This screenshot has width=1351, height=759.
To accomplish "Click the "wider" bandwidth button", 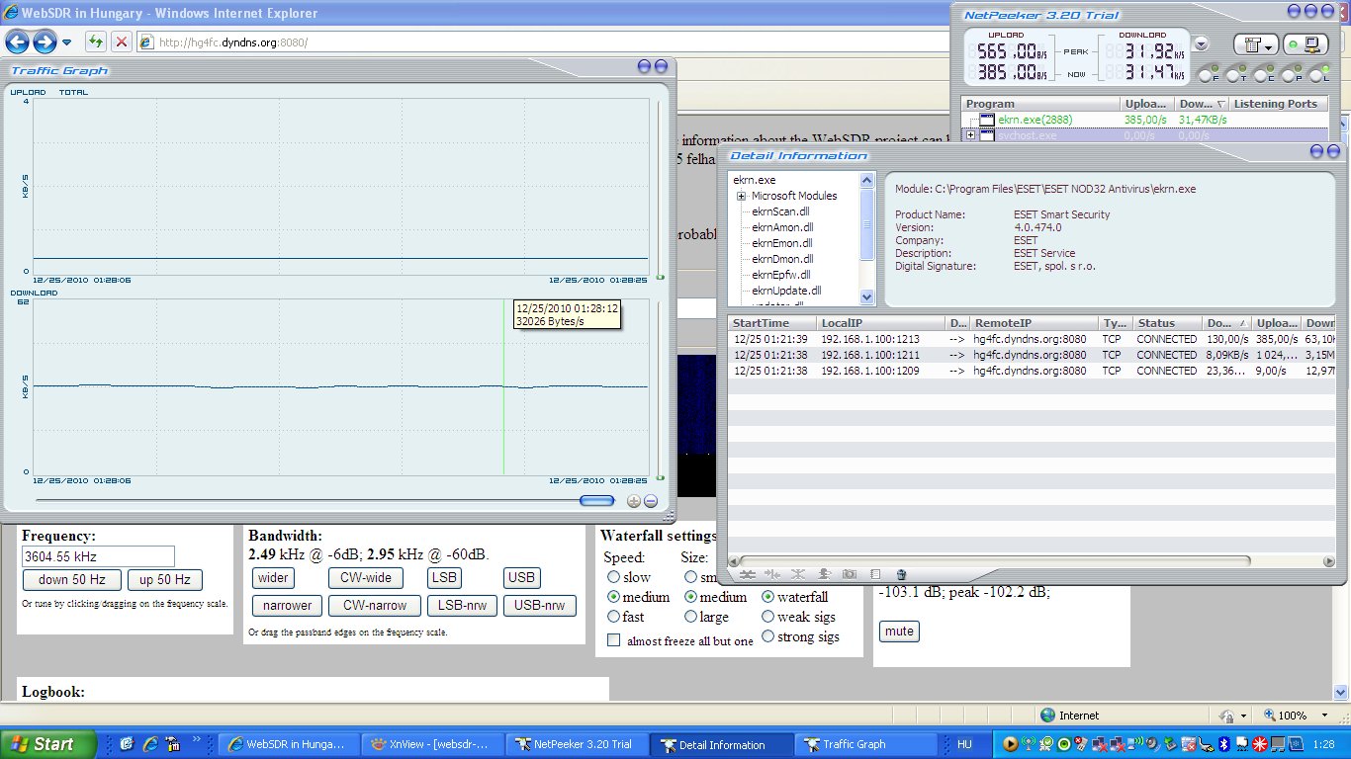I will coord(273,578).
